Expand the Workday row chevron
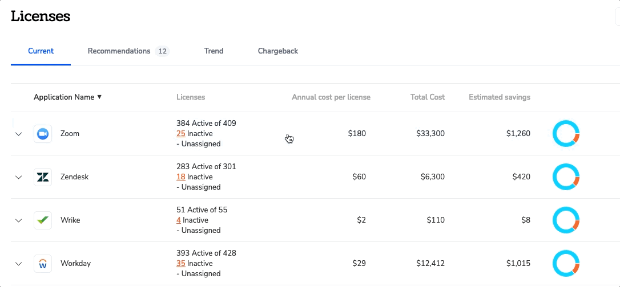The image size is (620, 287). tap(19, 264)
